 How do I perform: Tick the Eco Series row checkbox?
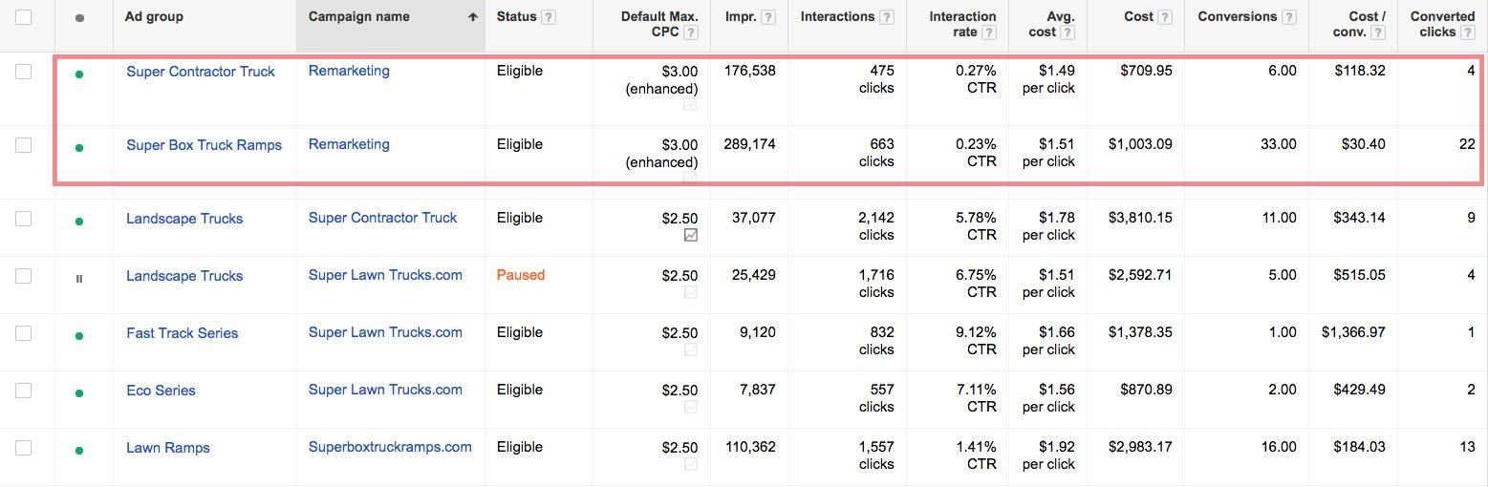tap(24, 391)
